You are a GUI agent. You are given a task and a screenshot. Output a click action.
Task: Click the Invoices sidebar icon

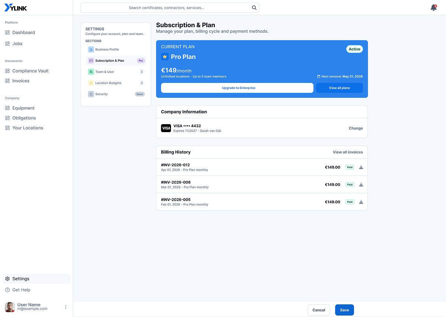point(7,81)
